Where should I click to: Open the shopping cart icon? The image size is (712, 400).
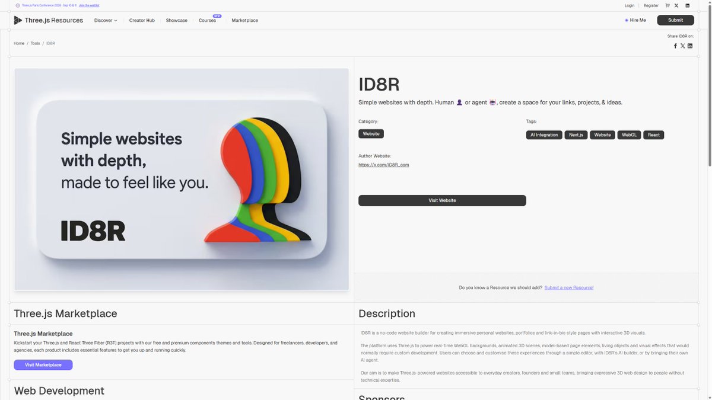667,5
